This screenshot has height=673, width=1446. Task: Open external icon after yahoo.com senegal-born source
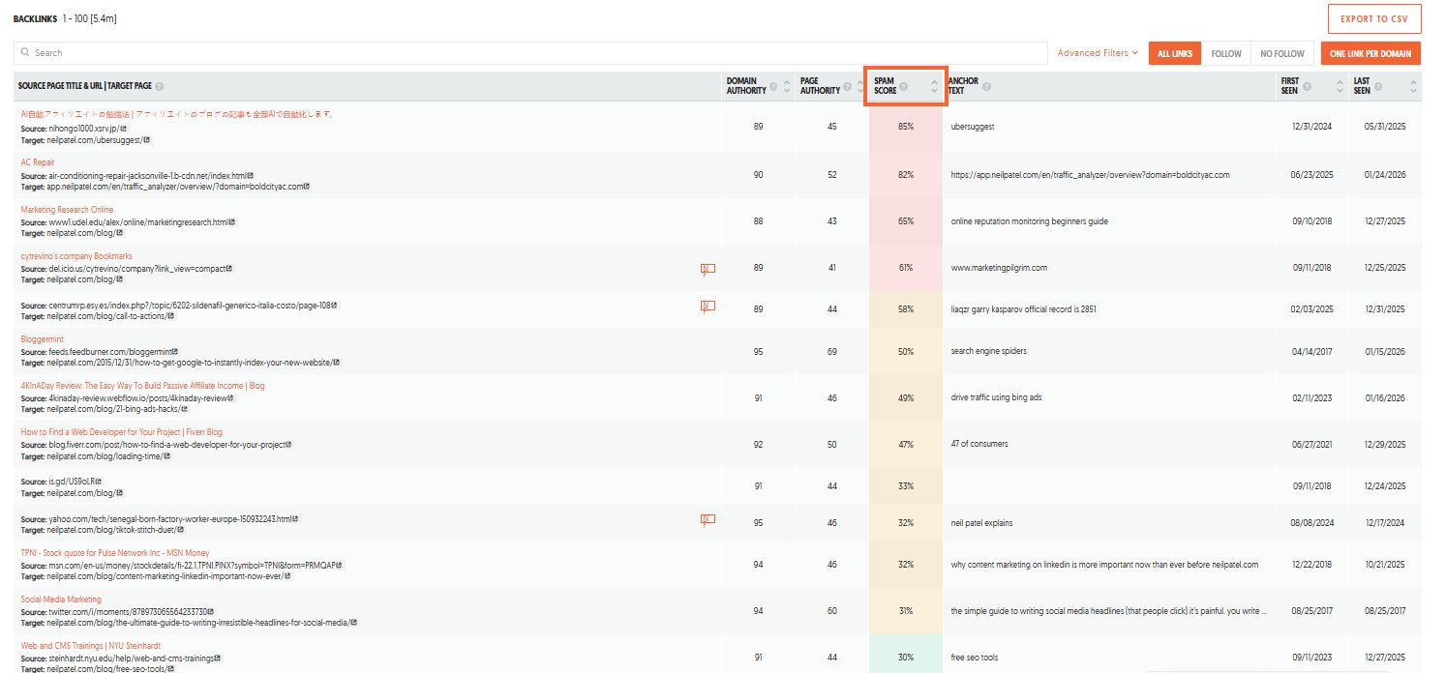pyautogui.click(x=296, y=519)
